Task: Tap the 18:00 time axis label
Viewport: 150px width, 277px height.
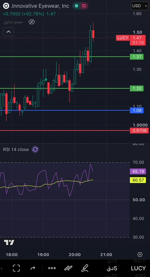Action: [x=12, y=255]
